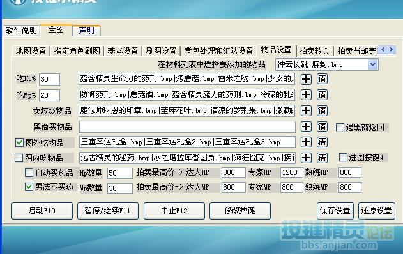The height and width of the screenshot is (254, 403).
Task: Toggle the 遇黑商返回 checkbox
Action: point(340,127)
